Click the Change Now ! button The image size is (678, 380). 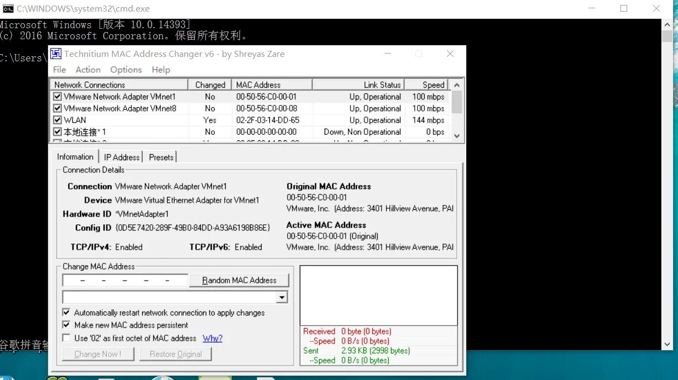click(98, 354)
